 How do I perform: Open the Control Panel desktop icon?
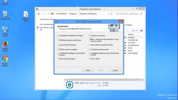(x=5, y=31)
